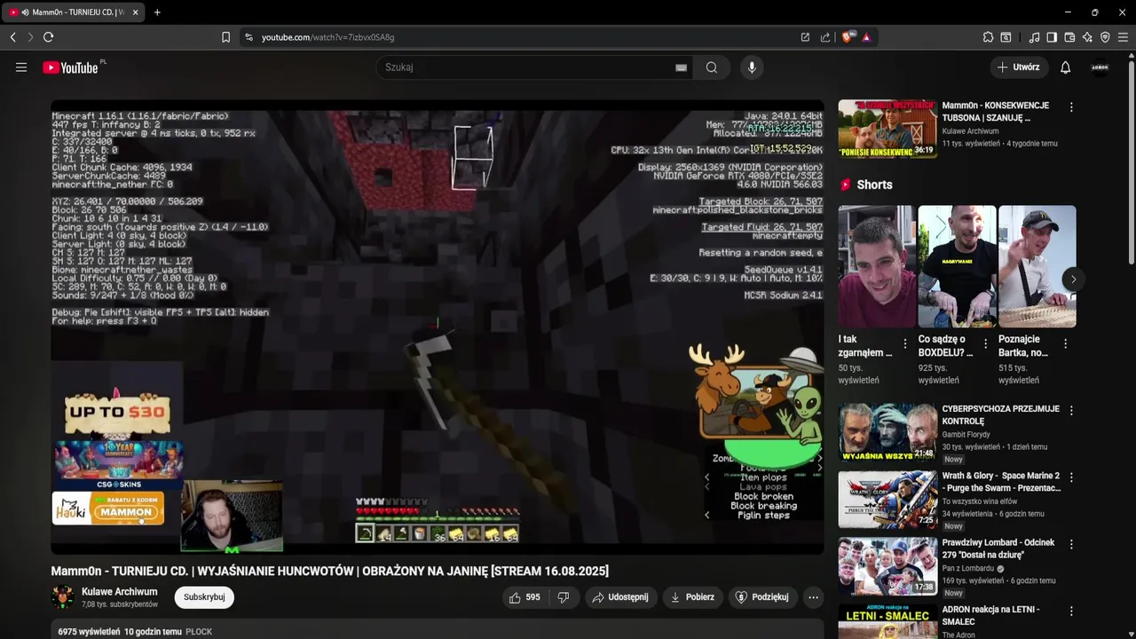Open the browser extensions puzzle icon

pyautogui.click(x=988, y=37)
